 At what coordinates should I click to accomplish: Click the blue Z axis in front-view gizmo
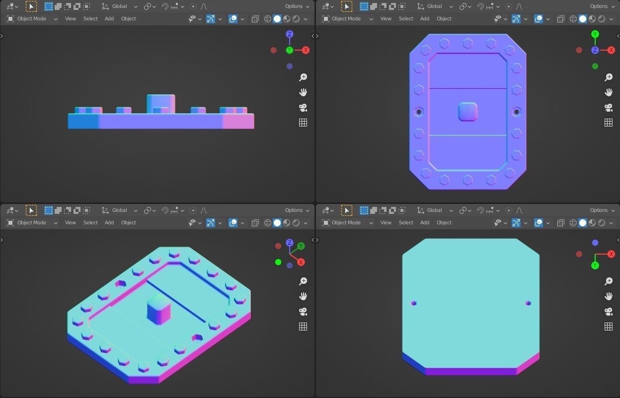click(290, 34)
